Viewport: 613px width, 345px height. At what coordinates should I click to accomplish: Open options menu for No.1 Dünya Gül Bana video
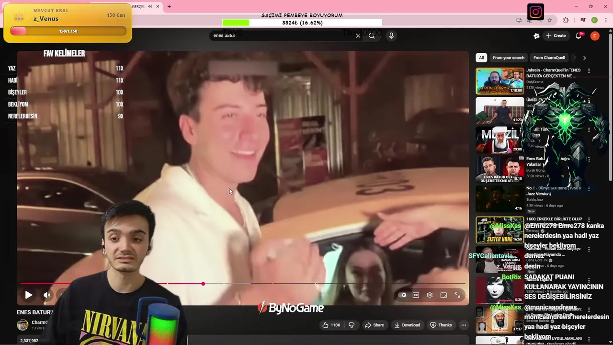click(589, 189)
